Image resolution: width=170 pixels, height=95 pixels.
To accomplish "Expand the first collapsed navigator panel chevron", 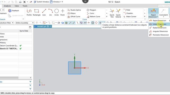I will coord(30,82).
